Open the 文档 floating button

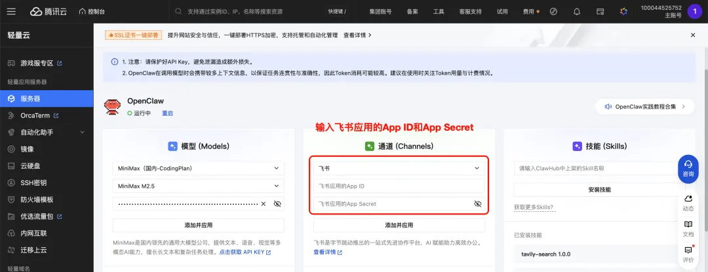688,229
